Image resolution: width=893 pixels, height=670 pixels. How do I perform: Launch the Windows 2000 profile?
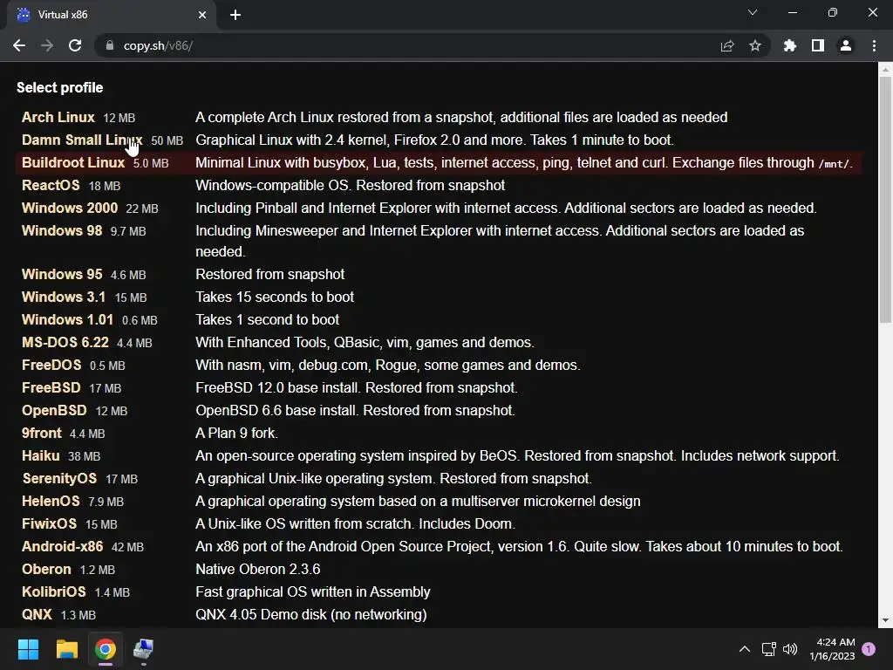click(70, 209)
